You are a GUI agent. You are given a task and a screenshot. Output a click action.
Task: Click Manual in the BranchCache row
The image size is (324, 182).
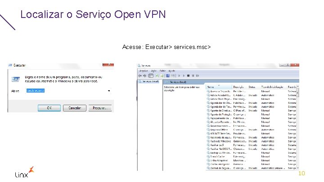(265, 157)
